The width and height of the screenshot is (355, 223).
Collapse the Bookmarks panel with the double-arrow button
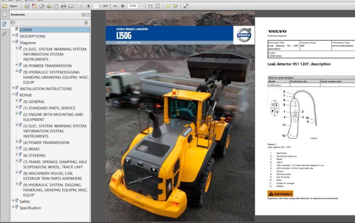(83, 14)
